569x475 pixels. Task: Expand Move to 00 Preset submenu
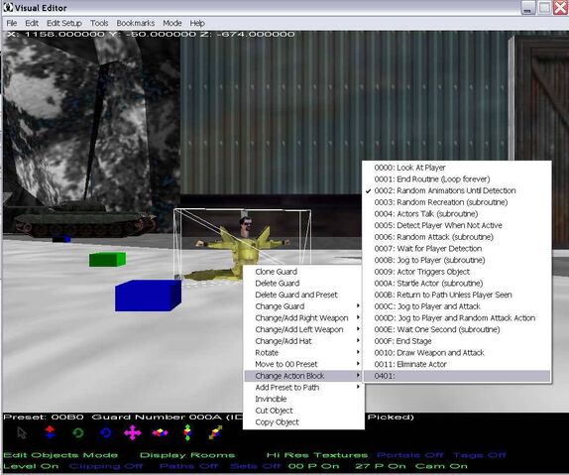coord(303,364)
